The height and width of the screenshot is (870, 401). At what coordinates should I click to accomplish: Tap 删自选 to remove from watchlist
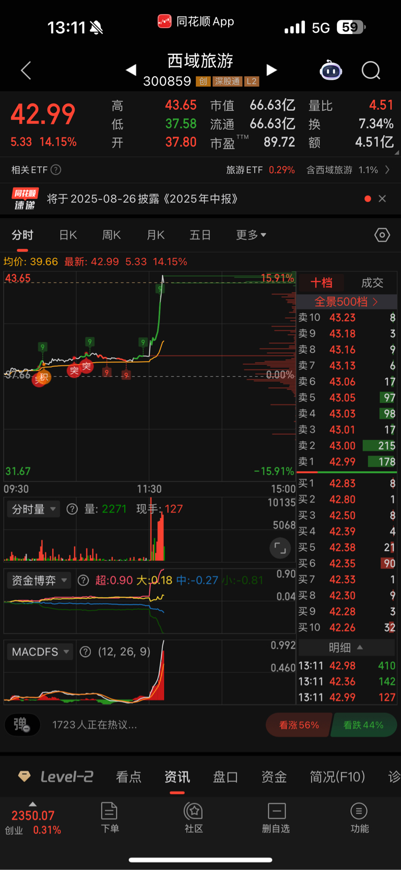point(276,818)
